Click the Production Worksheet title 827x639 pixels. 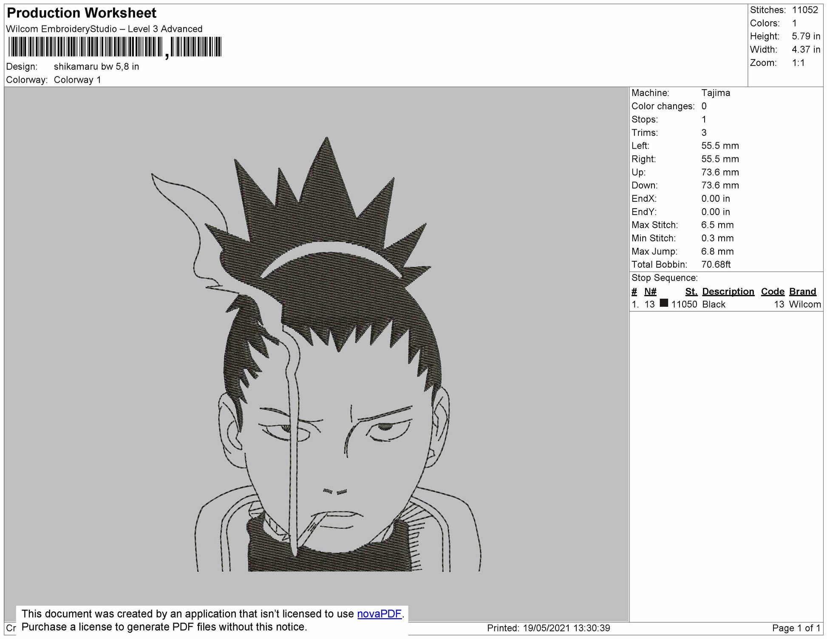click(x=82, y=13)
